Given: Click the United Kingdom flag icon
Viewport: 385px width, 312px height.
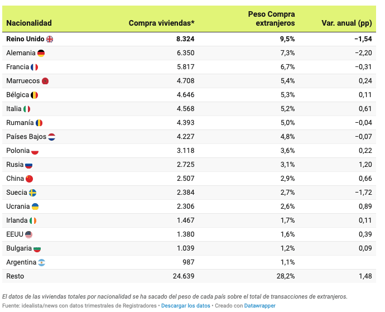Looking at the screenshot, I should [50, 39].
